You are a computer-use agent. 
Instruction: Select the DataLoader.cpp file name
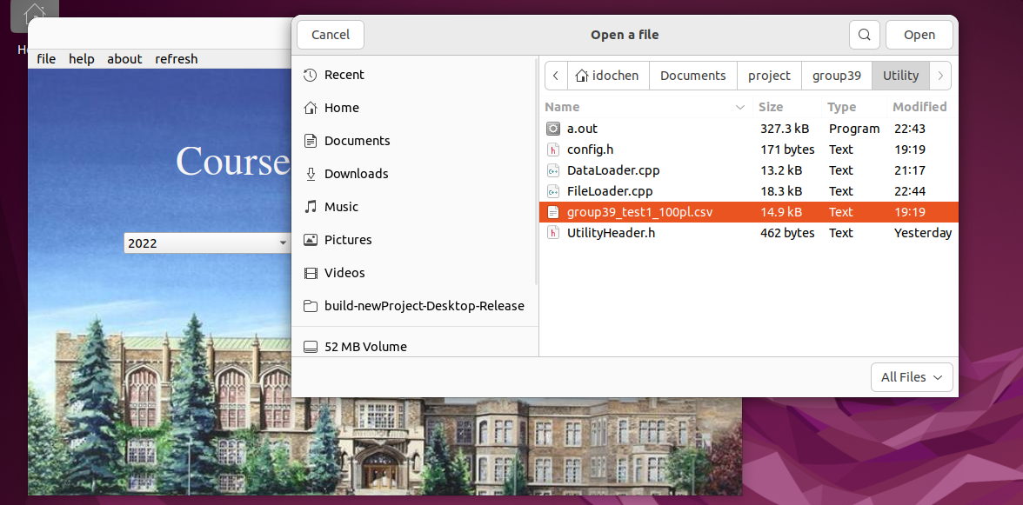click(x=613, y=170)
